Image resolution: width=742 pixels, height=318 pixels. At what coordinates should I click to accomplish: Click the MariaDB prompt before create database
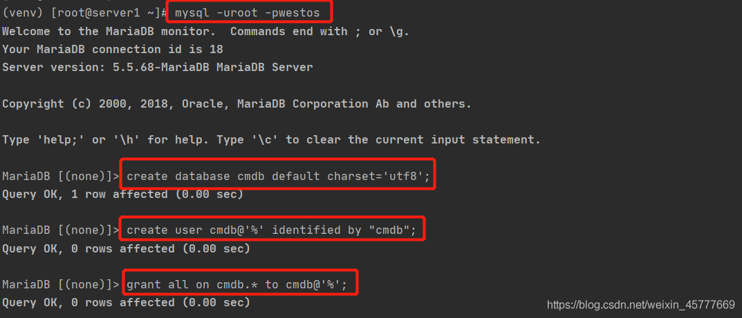[61, 177]
